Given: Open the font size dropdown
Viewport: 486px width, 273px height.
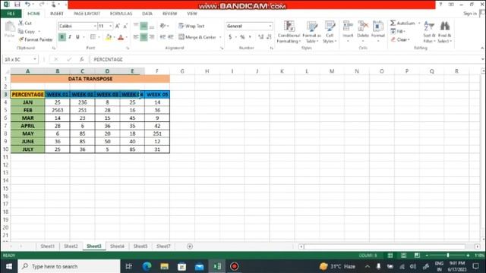Looking at the screenshot, I should point(110,27).
